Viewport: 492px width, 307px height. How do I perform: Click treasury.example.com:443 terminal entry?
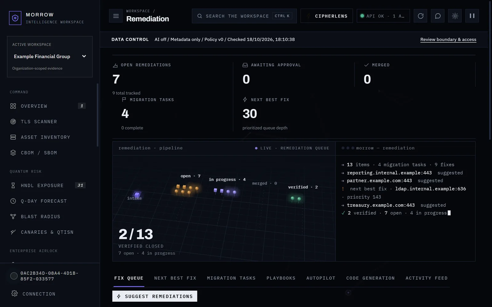tap(381, 205)
